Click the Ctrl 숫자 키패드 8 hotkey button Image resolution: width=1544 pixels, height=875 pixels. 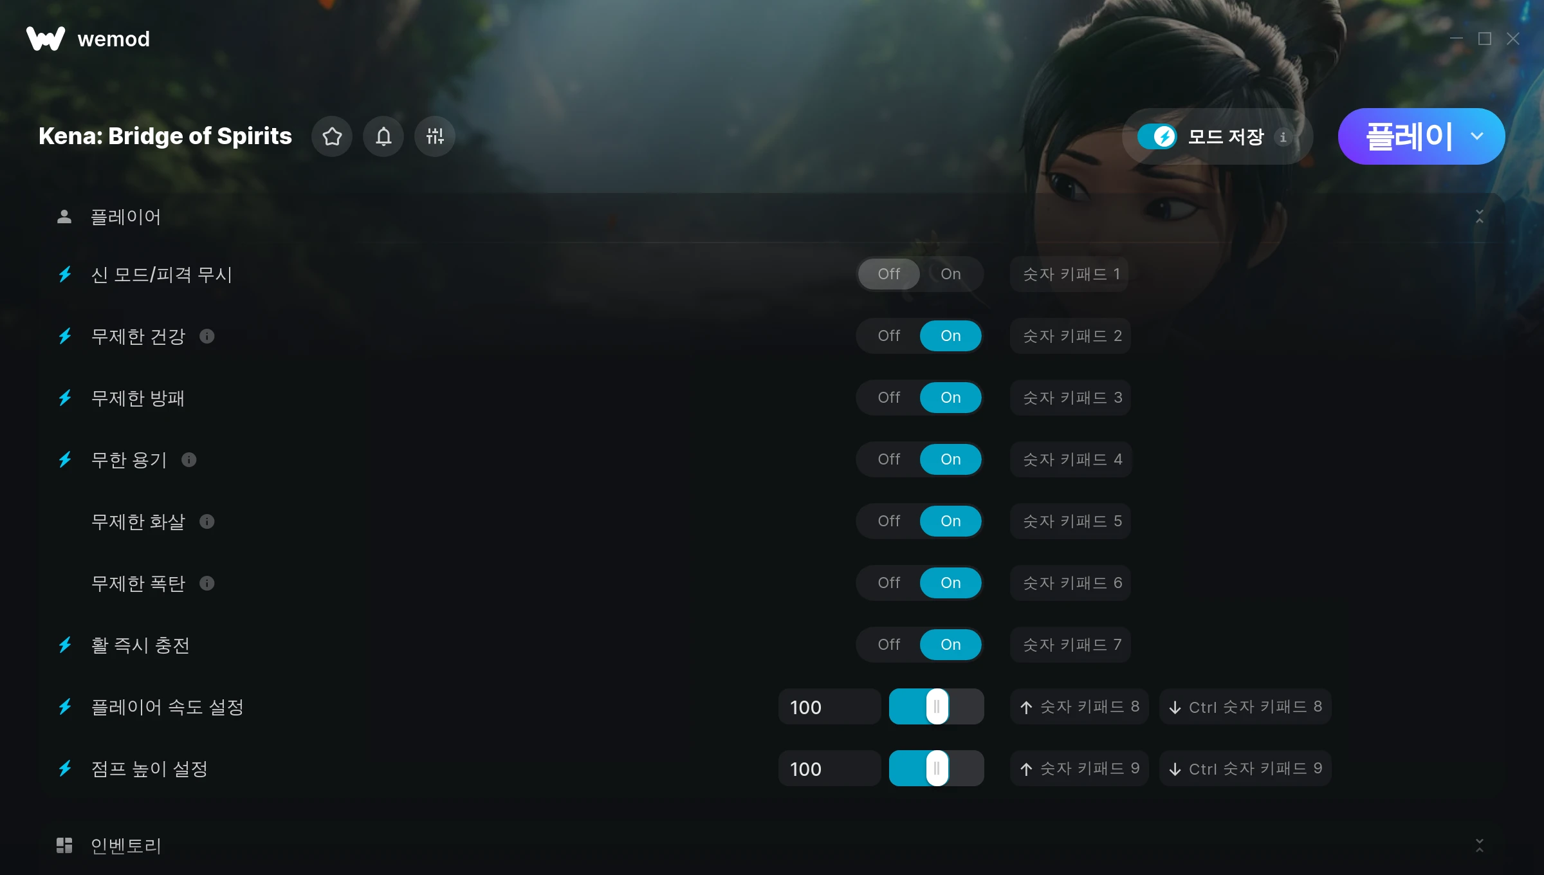click(1245, 706)
